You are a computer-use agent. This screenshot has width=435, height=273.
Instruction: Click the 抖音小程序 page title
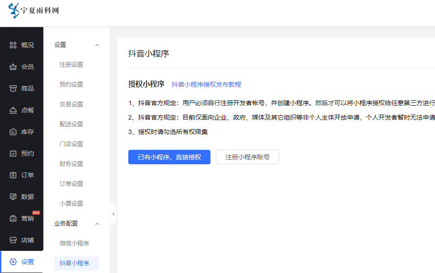click(x=149, y=54)
